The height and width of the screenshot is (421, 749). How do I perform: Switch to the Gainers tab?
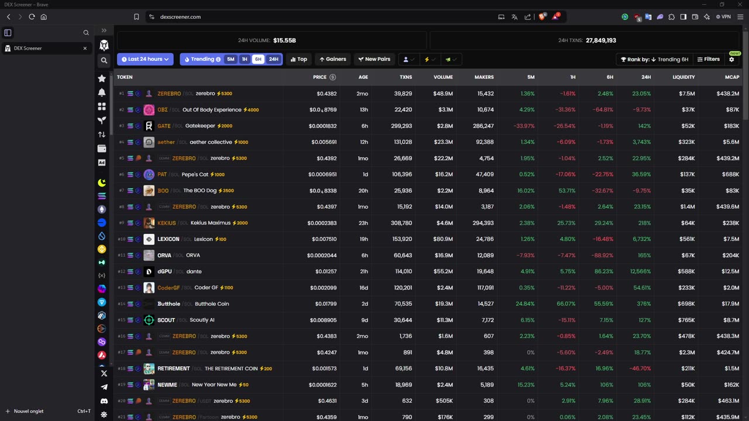[x=332, y=59]
